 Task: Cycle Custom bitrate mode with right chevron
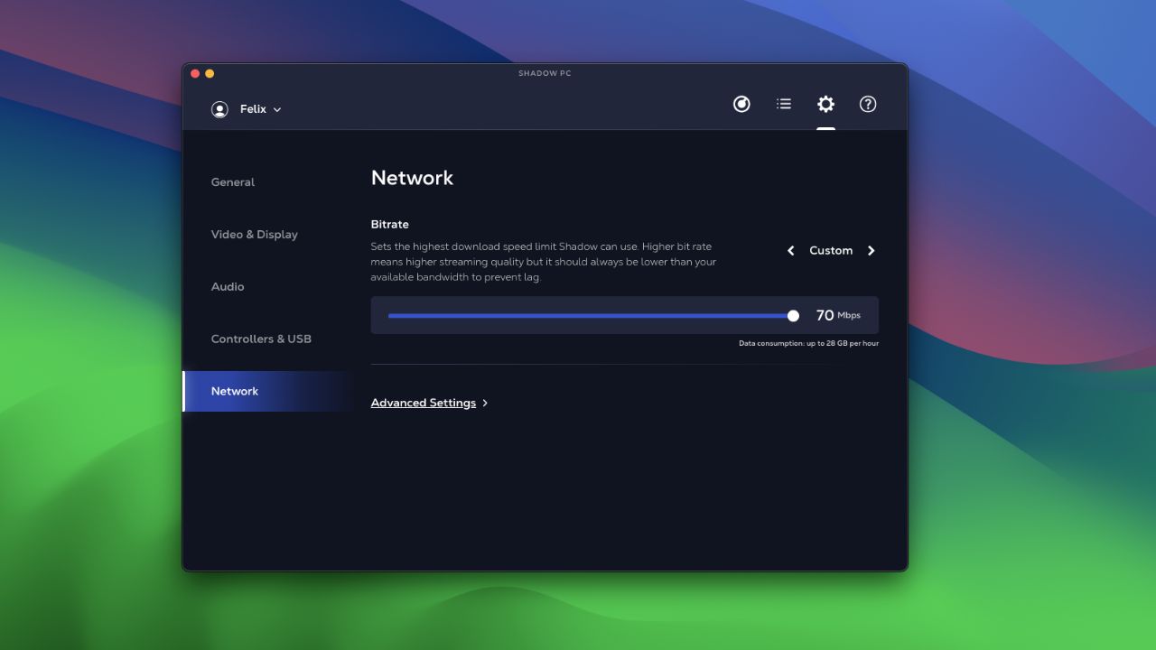tap(871, 250)
